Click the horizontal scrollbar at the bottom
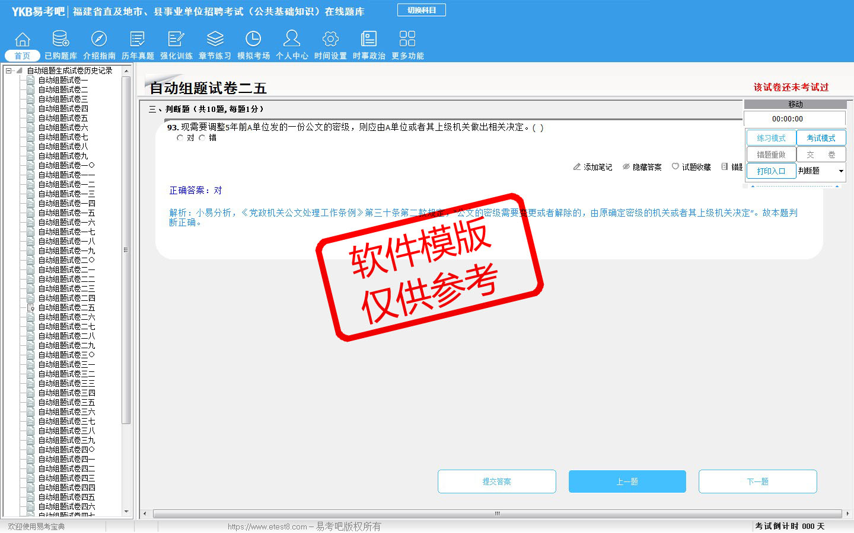The width and height of the screenshot is (854, 533). click(497, 513)
